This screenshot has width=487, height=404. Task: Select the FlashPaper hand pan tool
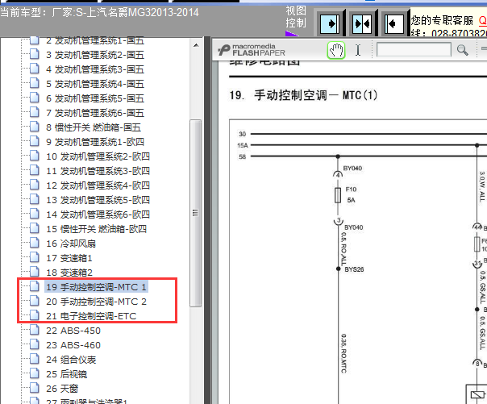pos(336,50)
